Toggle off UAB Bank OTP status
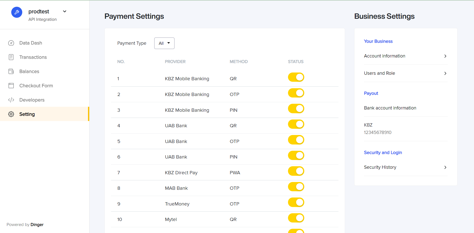Image resolution: width=474 pixels, height=233 pixels. point(296,140)
